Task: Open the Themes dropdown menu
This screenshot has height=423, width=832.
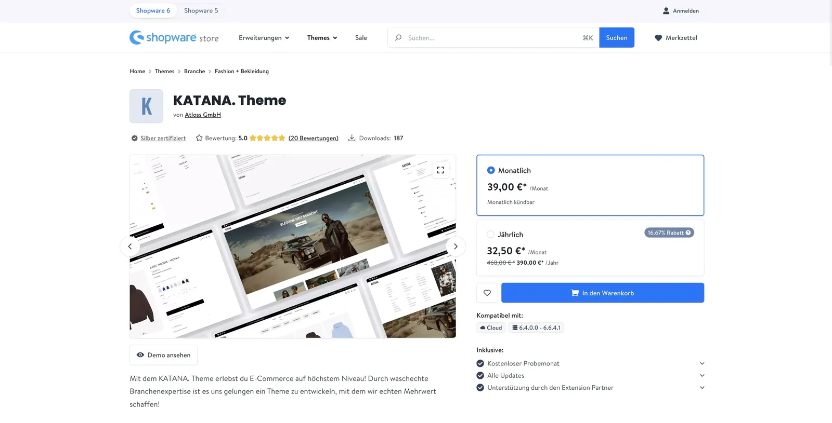Action: tap(322, 38)
